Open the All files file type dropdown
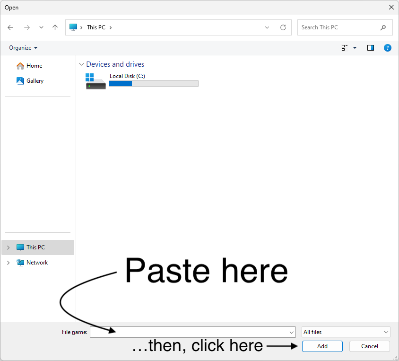 [346, 332]
